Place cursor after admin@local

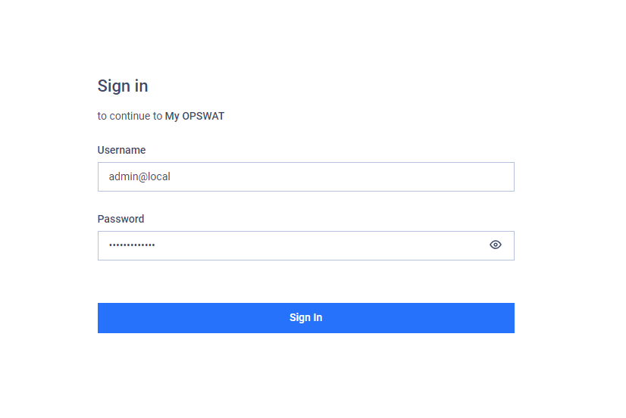pyautogui.click(x=171, y=176)
